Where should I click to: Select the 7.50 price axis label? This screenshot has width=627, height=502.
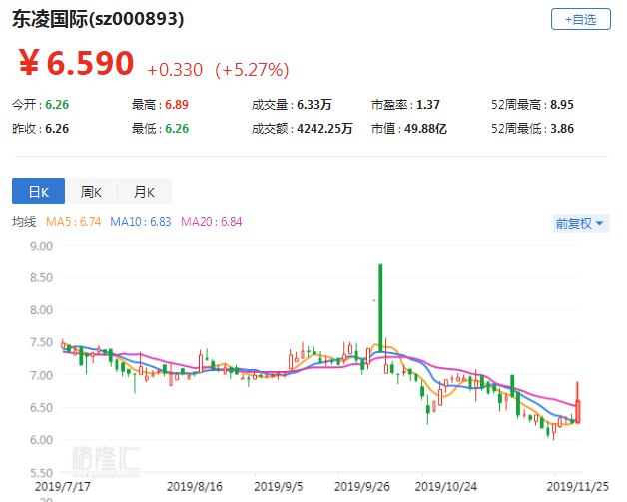41,342
